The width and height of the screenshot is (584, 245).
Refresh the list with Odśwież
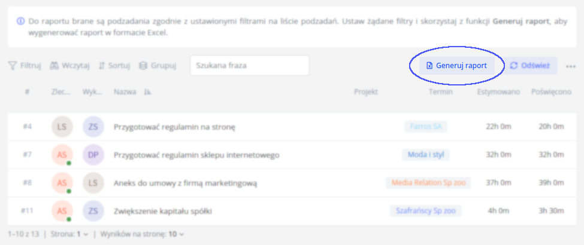(530, 66)
